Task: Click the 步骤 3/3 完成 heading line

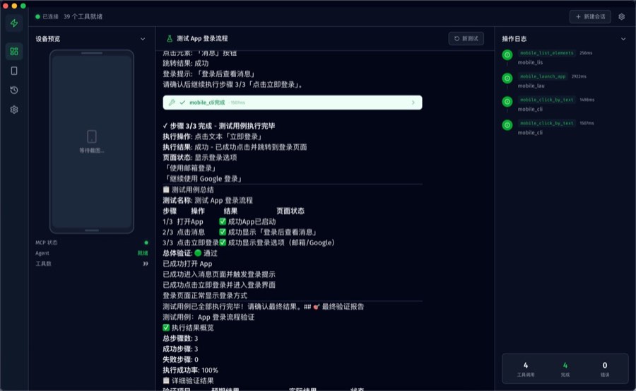Action: 218,126
